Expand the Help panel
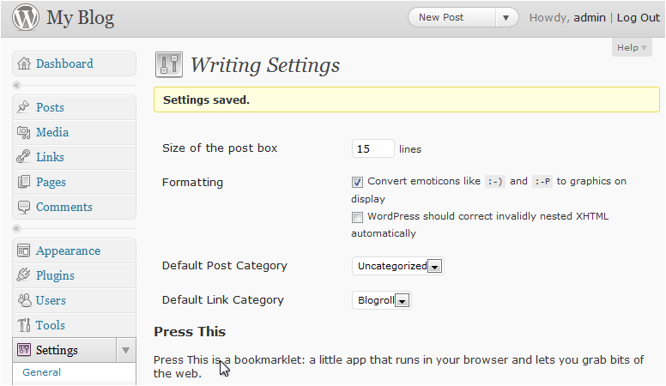Image resolution: width=666 pixels, height=386 pixels. [x=632, y=47]
